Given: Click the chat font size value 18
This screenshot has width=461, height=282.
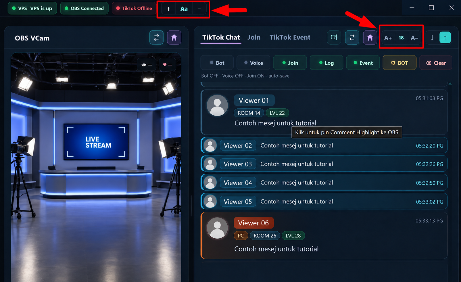Looking at the screenshot, I should tap(401, 38).
